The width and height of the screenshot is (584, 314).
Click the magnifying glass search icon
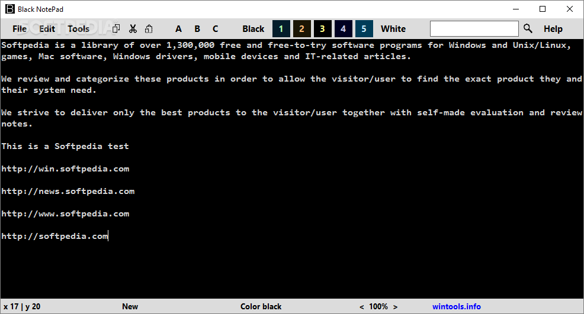coord(528,28)
